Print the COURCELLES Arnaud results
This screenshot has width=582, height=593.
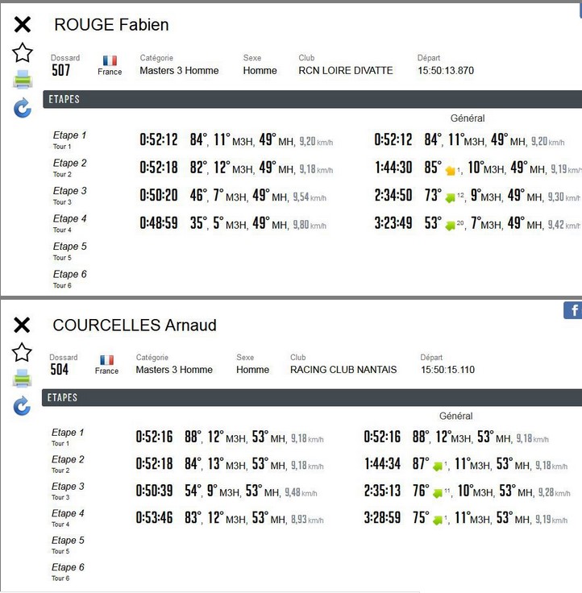[22, 379]
